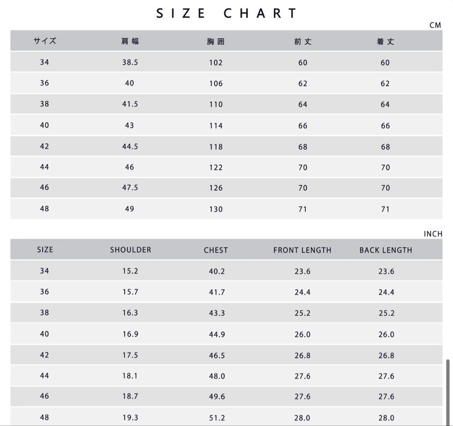Click the INCH unit label
Screen dimensions: 453x426
[x=433, y=234]
